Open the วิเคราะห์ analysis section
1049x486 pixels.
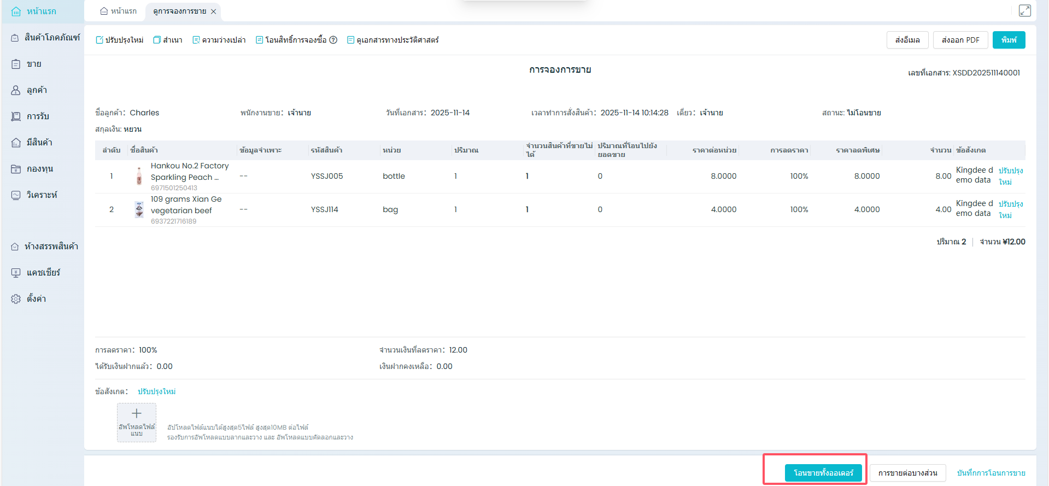point(42,195)
